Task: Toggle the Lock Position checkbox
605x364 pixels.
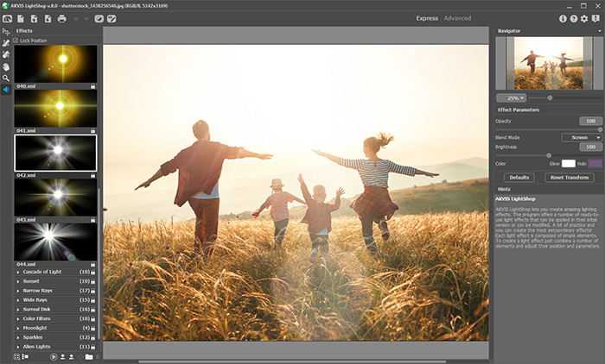Action: [x=16, y=41]
